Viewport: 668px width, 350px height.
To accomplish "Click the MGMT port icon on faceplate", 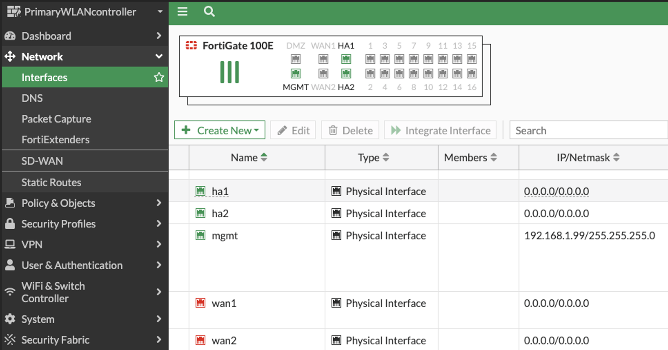I will [296, 74].
